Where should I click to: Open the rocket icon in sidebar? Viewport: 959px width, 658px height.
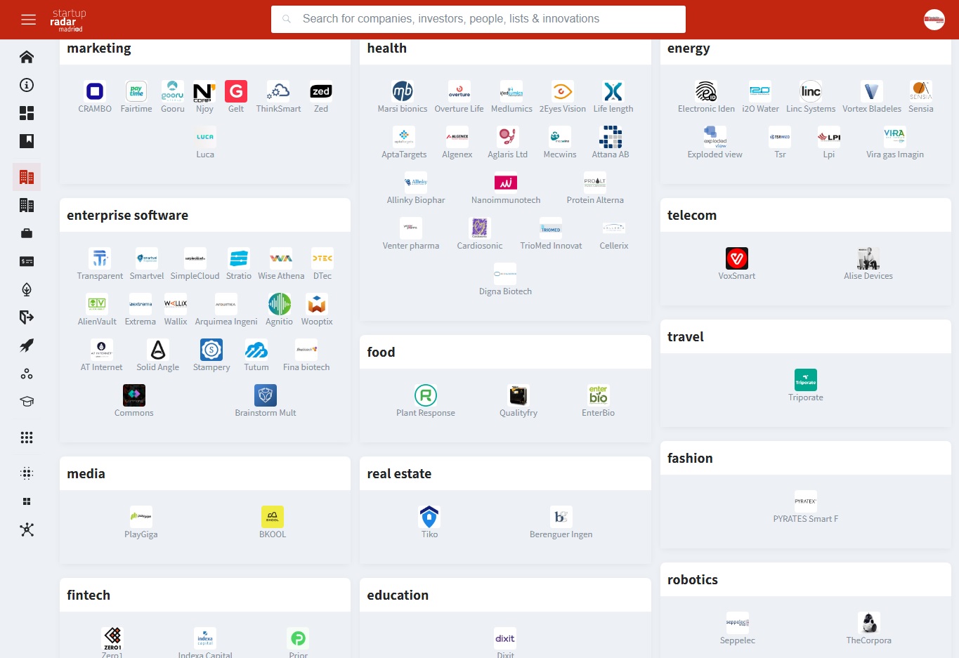coord(27,346)
